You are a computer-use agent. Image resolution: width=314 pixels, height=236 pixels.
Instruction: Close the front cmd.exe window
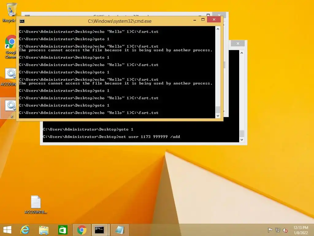coord(214,19)
